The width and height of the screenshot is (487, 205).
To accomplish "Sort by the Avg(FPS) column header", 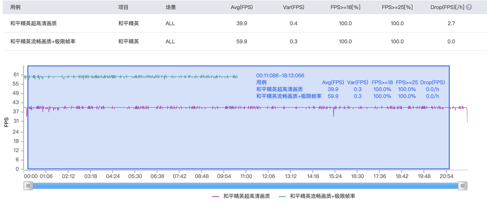I will point(241,7).
